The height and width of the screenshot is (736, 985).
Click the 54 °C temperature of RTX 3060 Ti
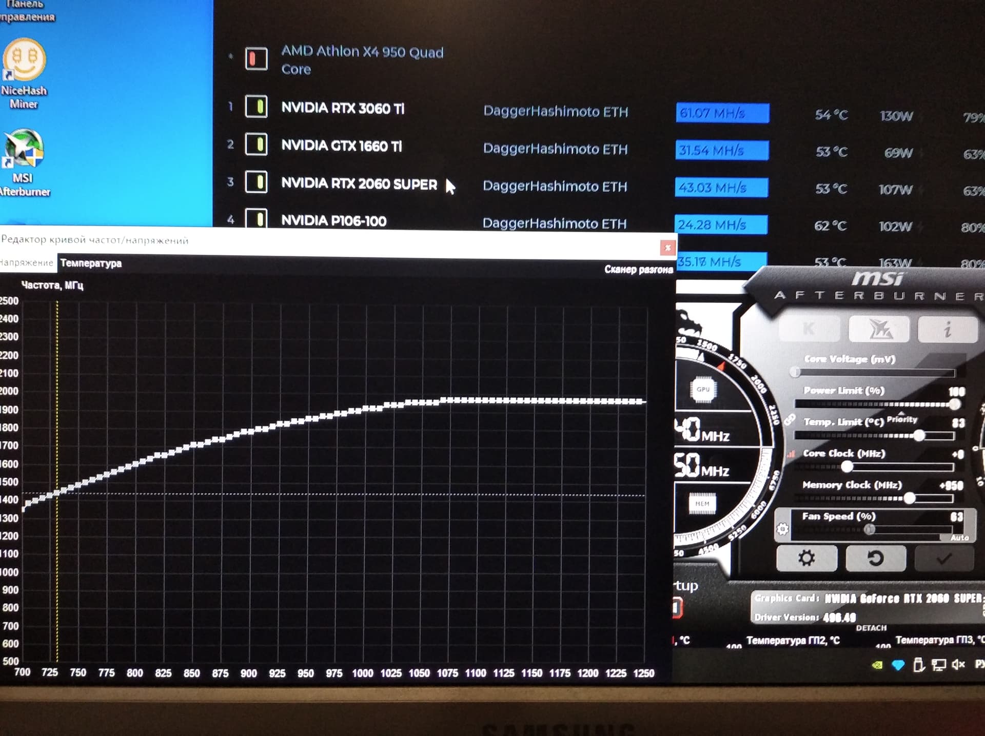pyautogui.click(x=831, y=115)
